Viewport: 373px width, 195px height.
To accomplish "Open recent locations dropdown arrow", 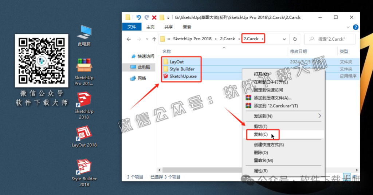I will click(x=147, y=39).
